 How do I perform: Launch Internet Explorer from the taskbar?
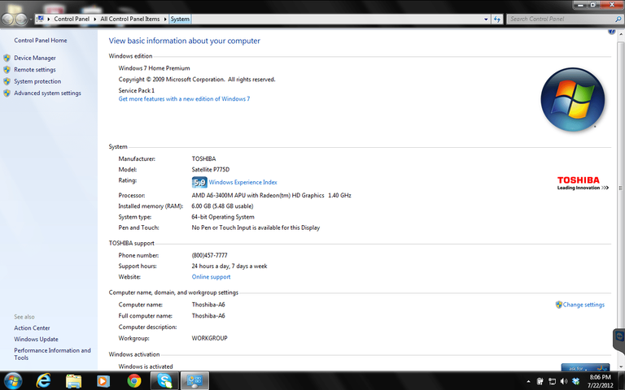click(x=43, y=381)
